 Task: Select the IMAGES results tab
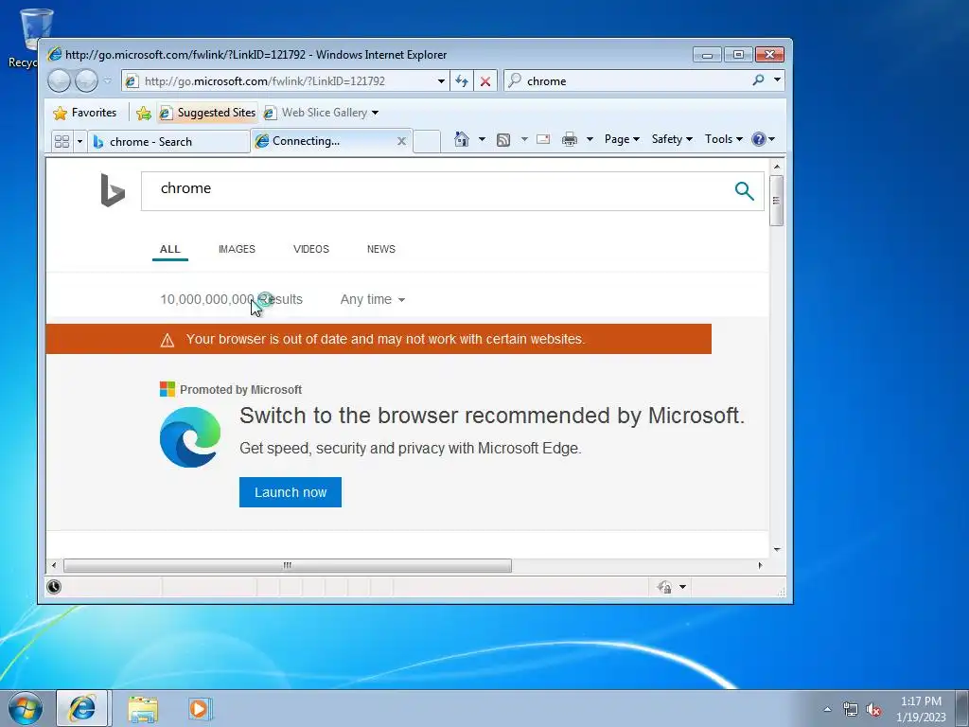click(x=237, y=249)
